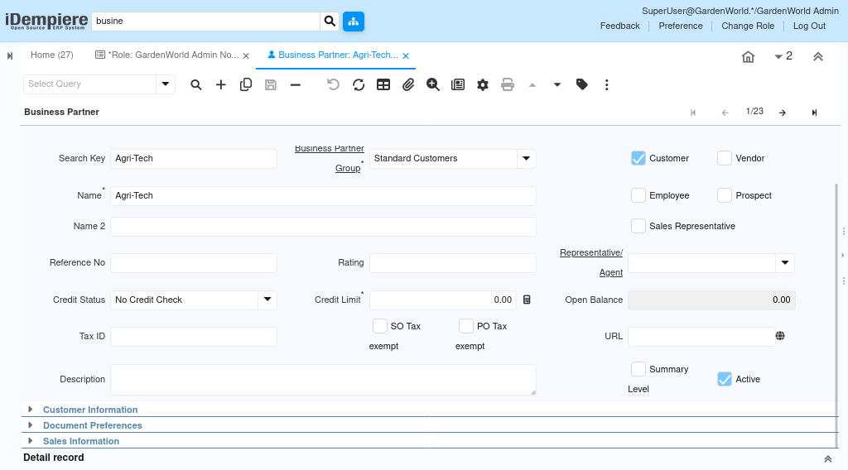Focus the global search box containing busine
Image resolution: width=848 pixels, height=470 pixels.
tap(205, 21)
